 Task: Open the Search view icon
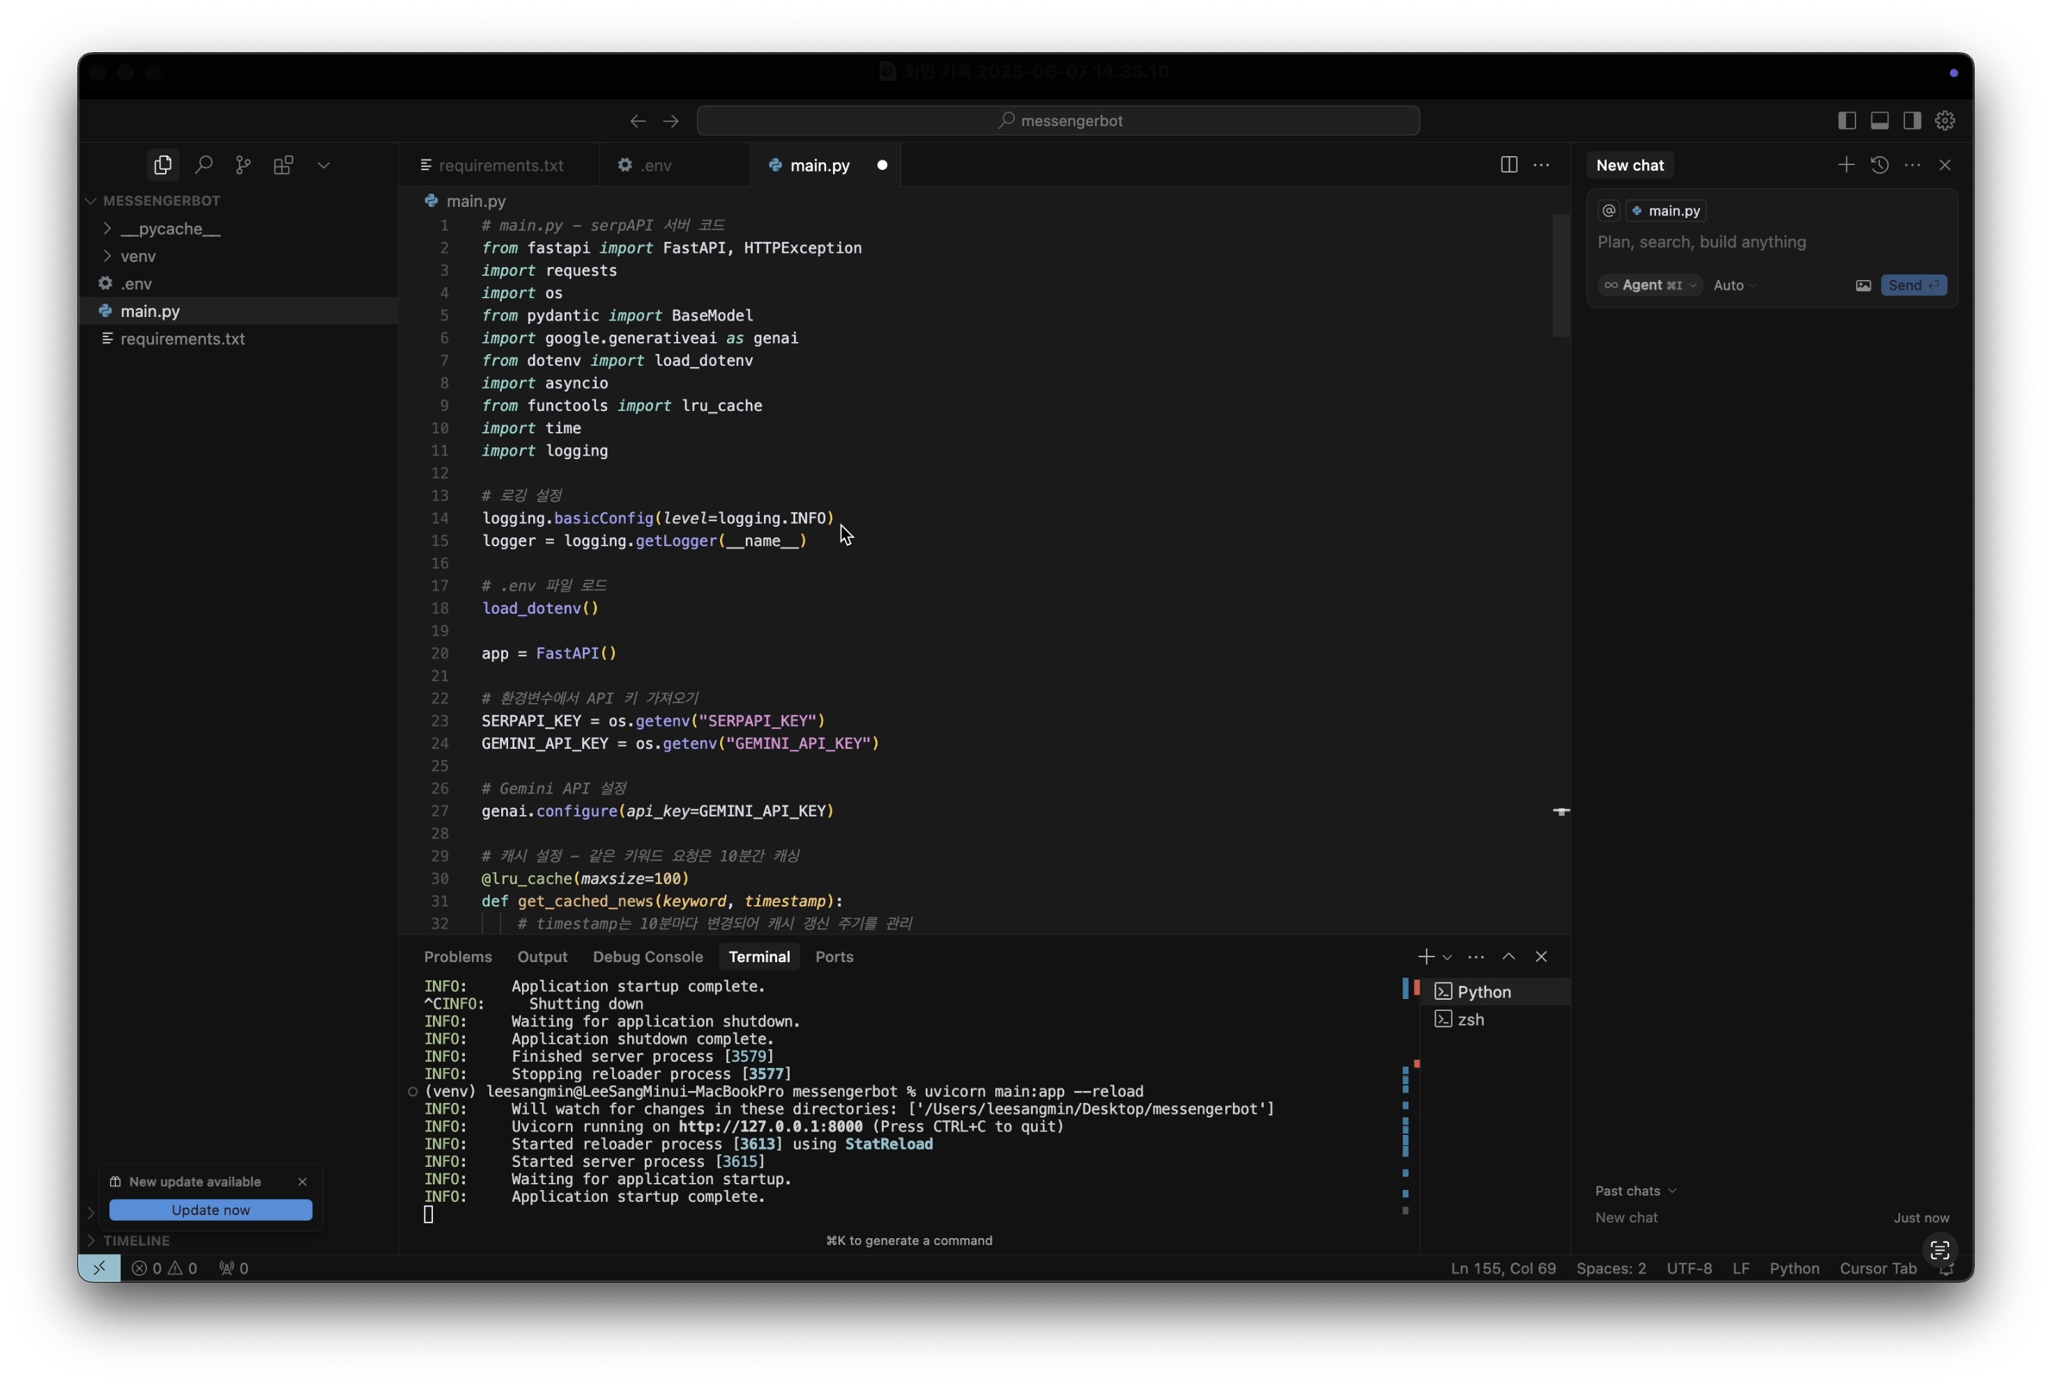(x=203, y=165)
